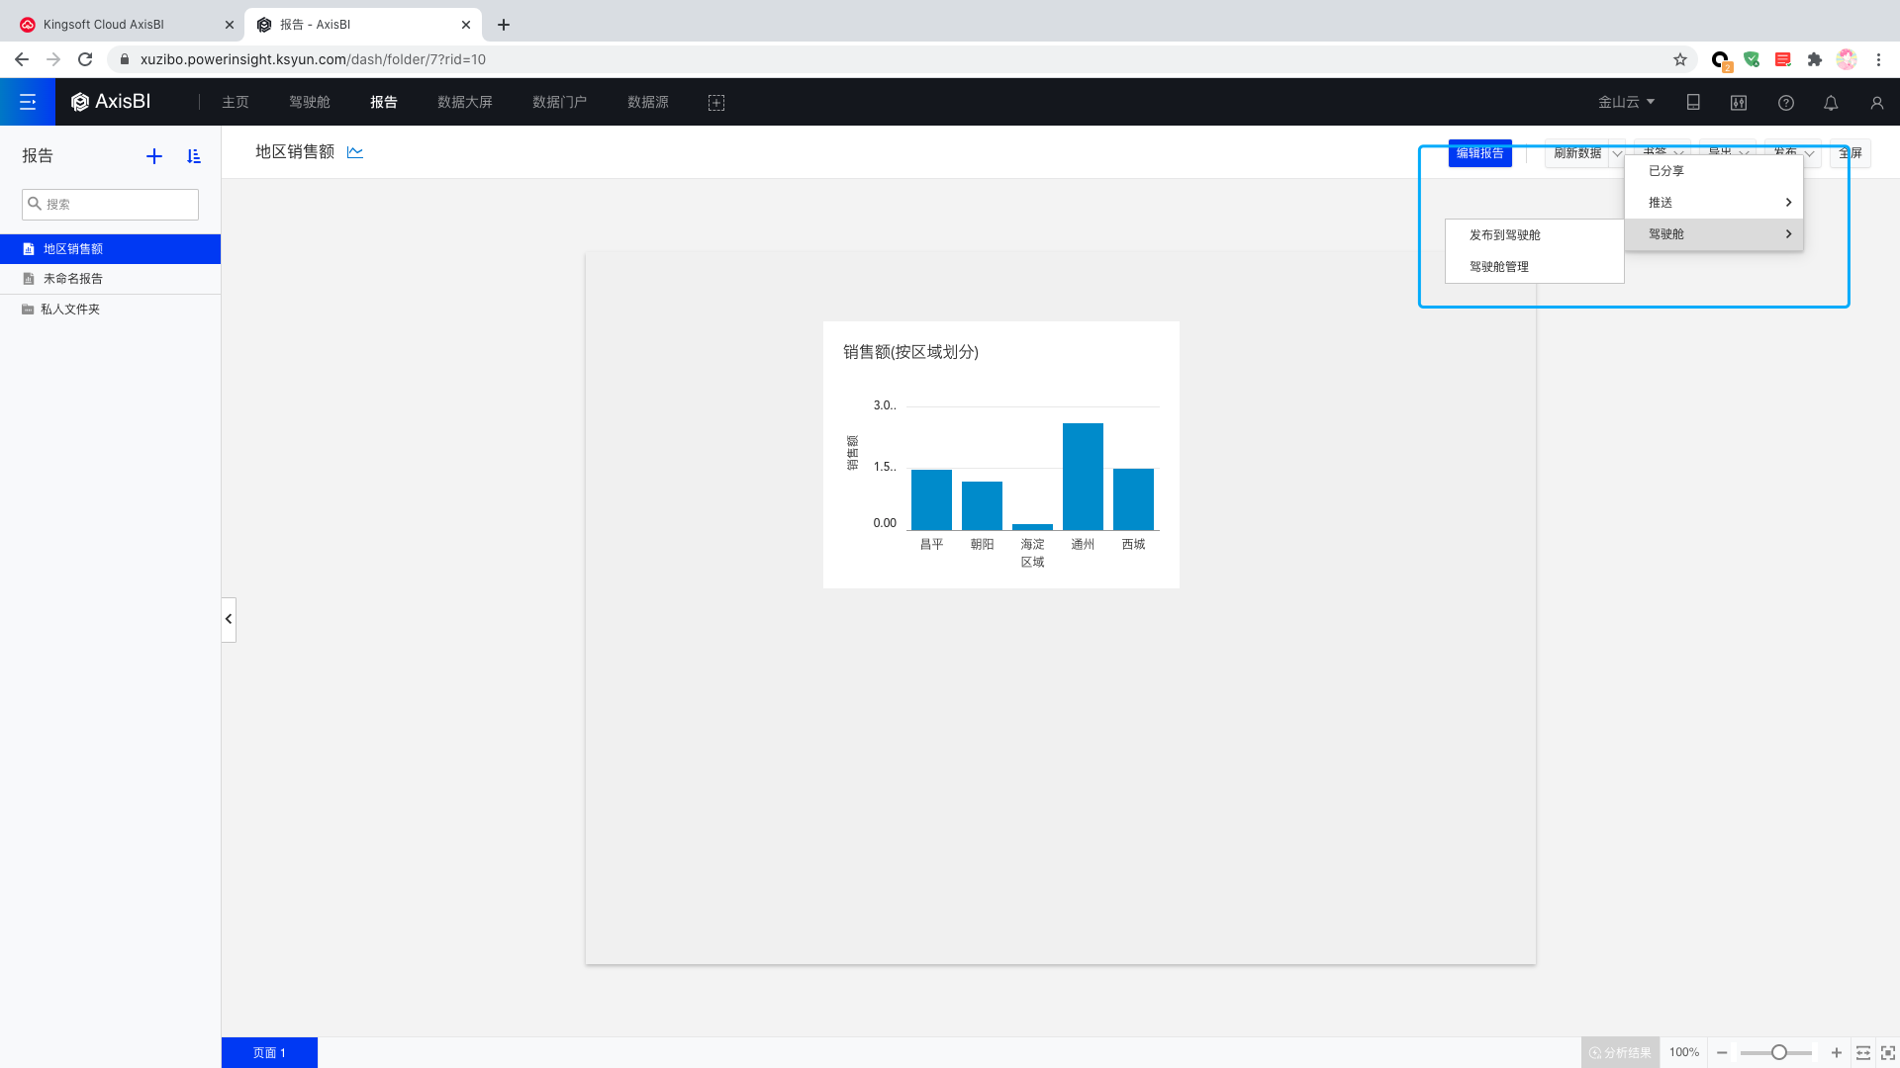This screenshot has width=1900, height=1068.
Task: Add a new report with plus icon
Action: (x=154, y=156)
